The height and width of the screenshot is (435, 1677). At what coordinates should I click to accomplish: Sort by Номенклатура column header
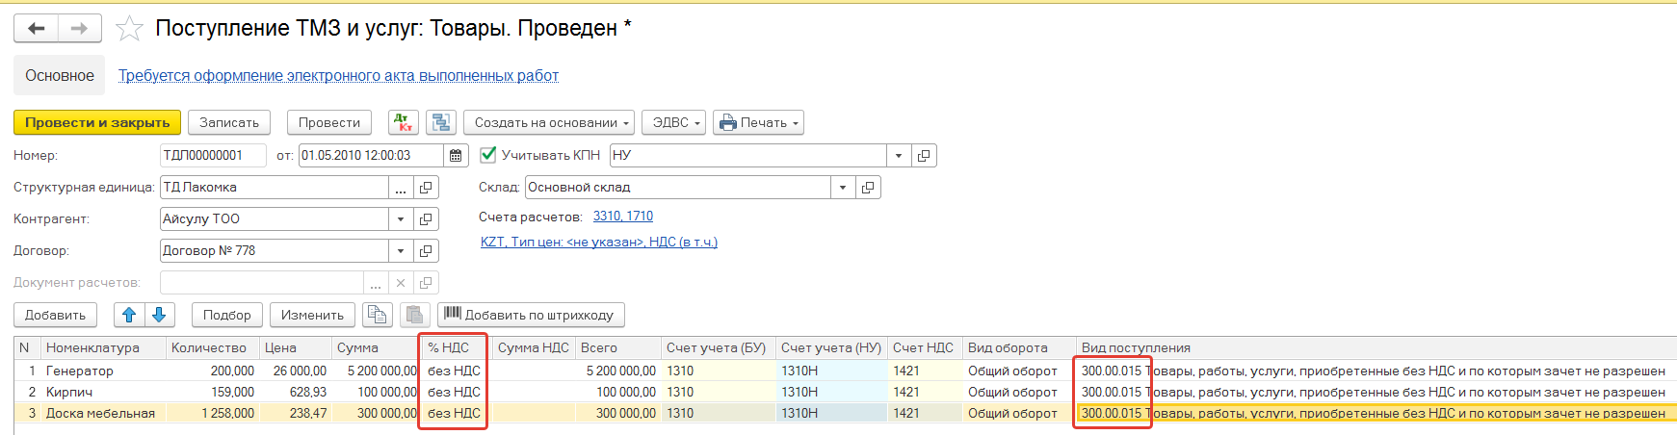[103, 347]
